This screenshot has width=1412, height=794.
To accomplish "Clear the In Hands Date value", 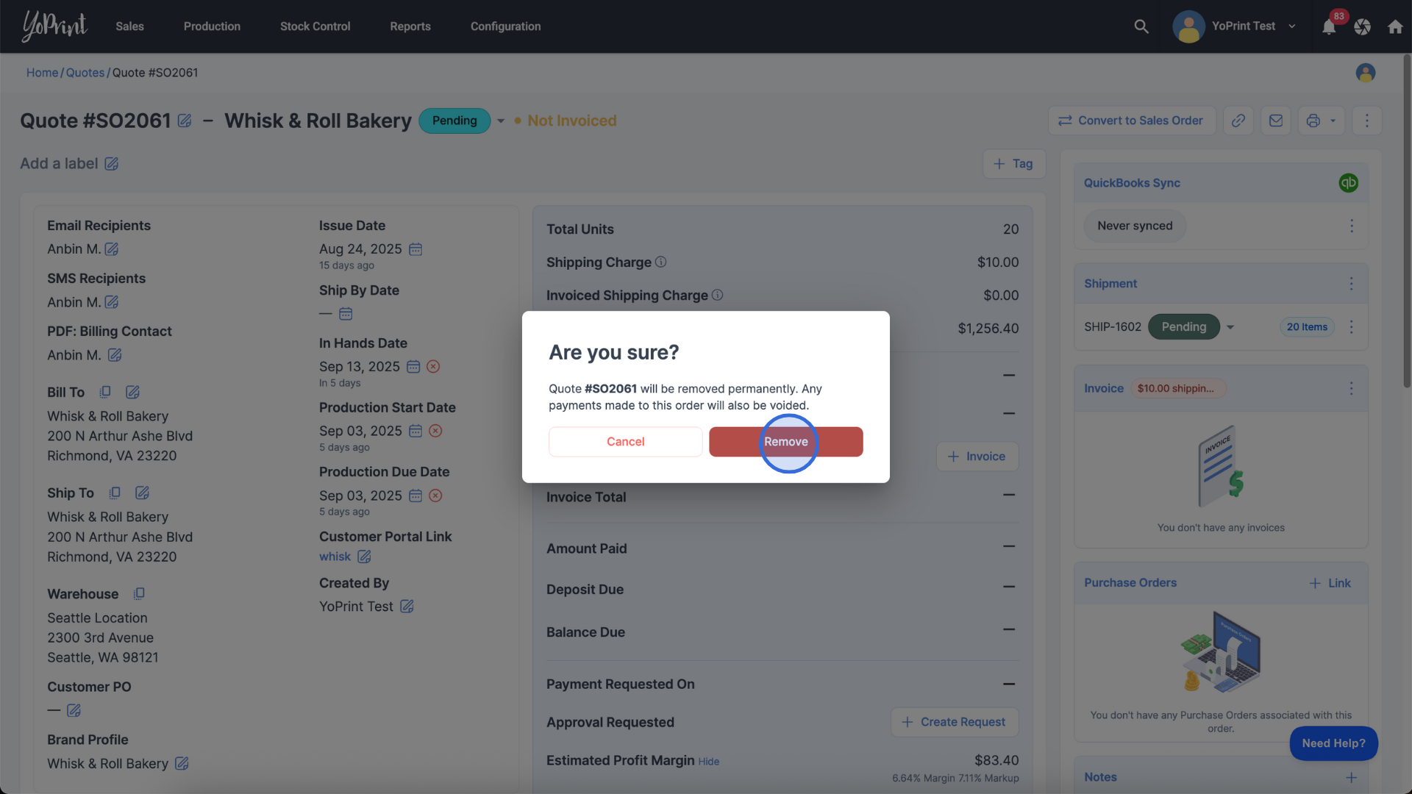I will pos(433,367).
